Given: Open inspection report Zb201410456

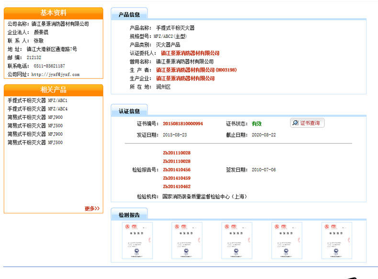Looking at the screenshot, I should pyautogui.click(x=177, y=170).
